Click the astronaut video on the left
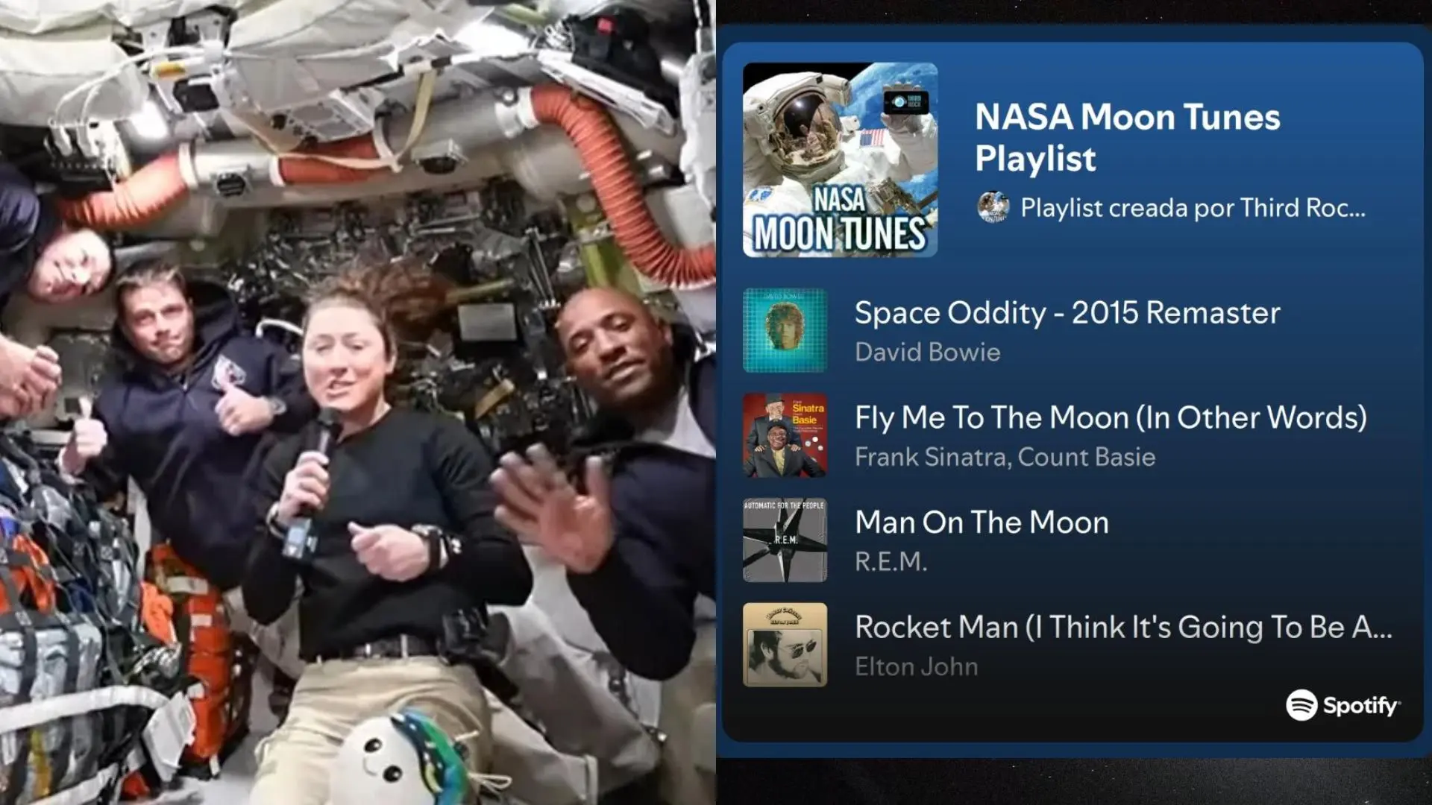1432x805 pixels. (358, 402)
